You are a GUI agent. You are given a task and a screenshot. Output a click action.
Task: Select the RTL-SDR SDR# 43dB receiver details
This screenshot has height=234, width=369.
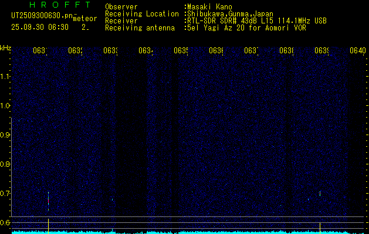click(257, 21)
